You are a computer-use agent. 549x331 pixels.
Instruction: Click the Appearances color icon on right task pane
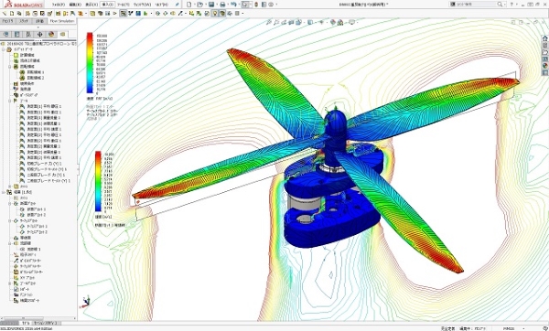(544, 66)
